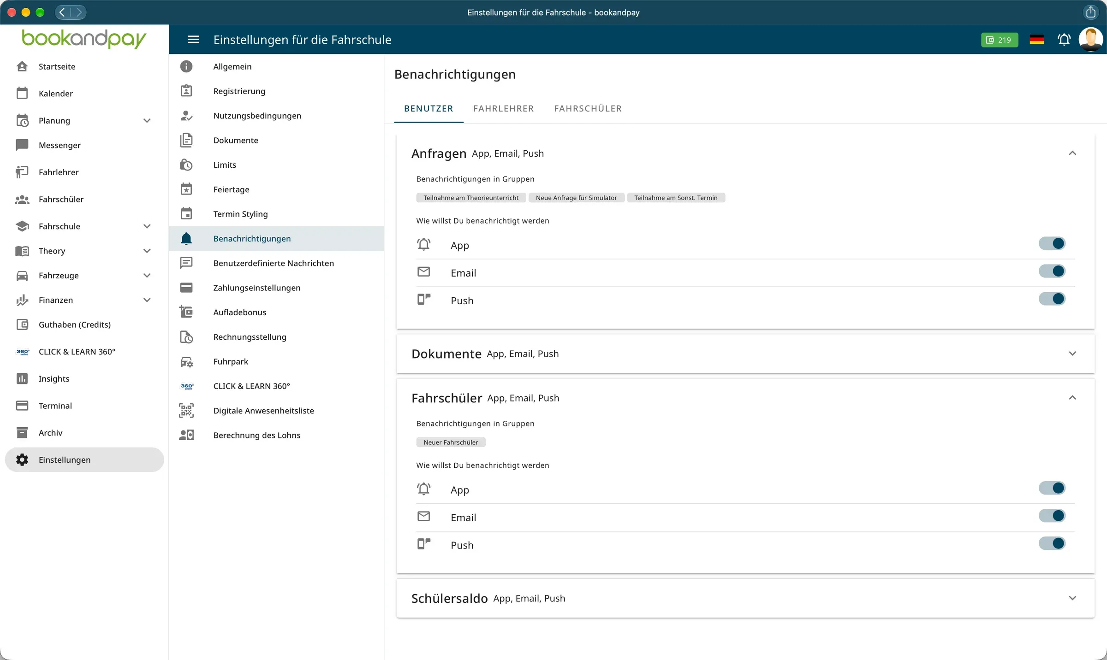Open Rechnungsstellung settings

(277, 337)
